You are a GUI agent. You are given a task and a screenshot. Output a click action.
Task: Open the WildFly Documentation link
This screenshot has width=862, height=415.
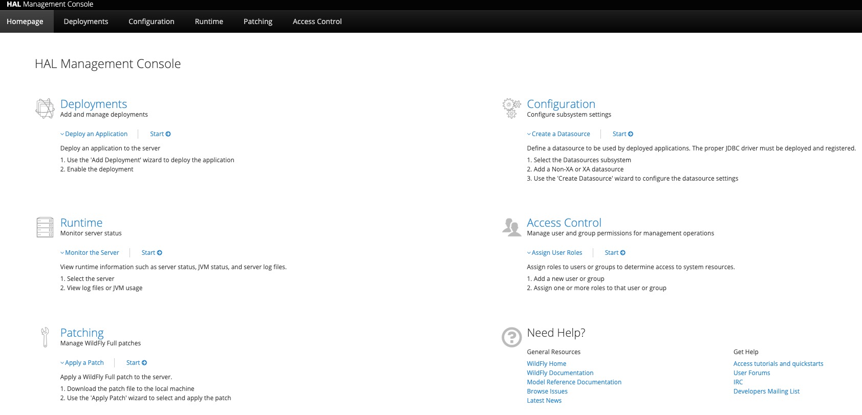click(x=560, y=373)
